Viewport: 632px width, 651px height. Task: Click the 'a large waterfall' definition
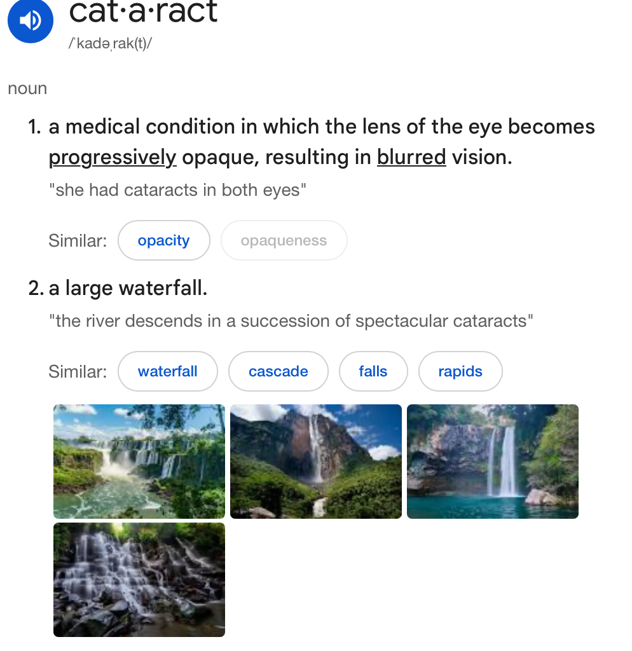(x=128, y=289)
